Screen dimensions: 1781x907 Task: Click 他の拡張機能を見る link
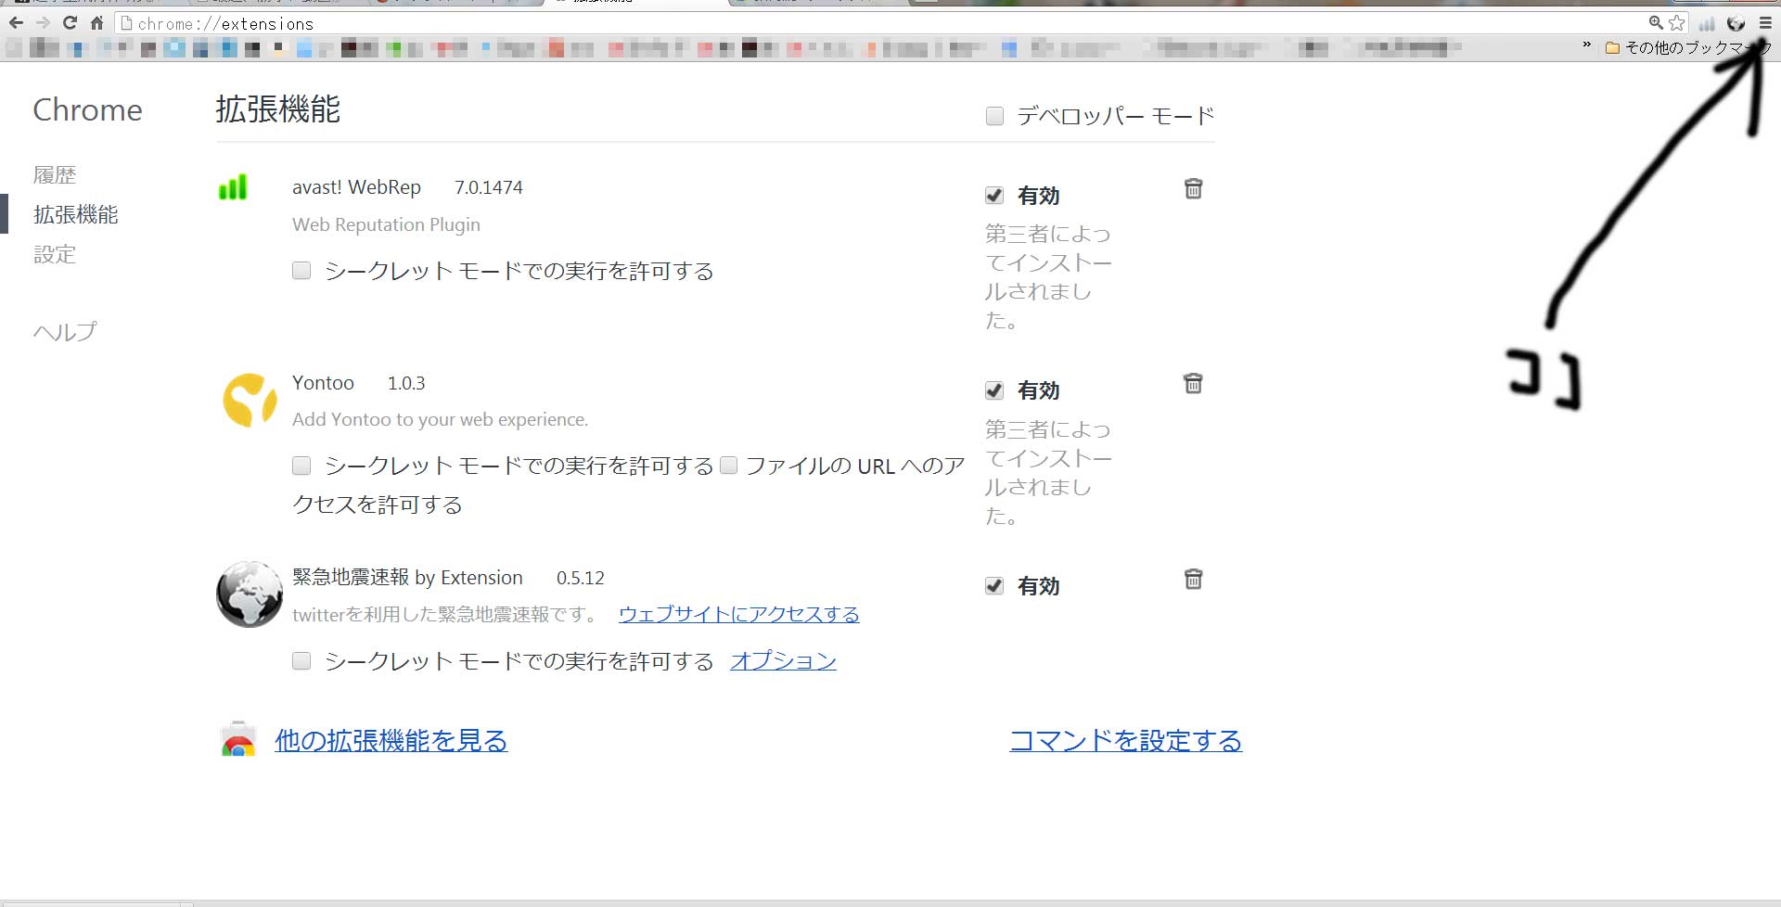[391, 740]
